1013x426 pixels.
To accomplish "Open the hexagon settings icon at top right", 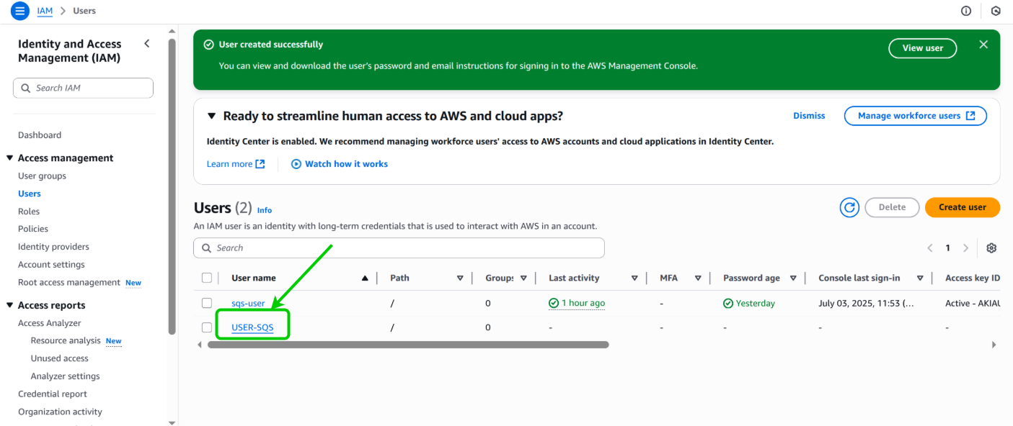I will point(996,11).
